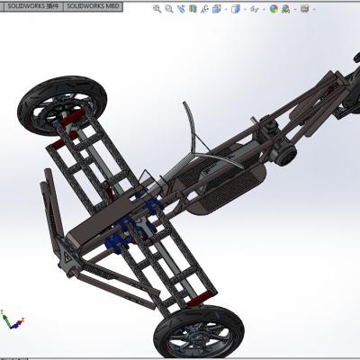Screen dimensions: 360x360
Task: Select the upper-left wheel of the model
Action: tap(62, 105)
